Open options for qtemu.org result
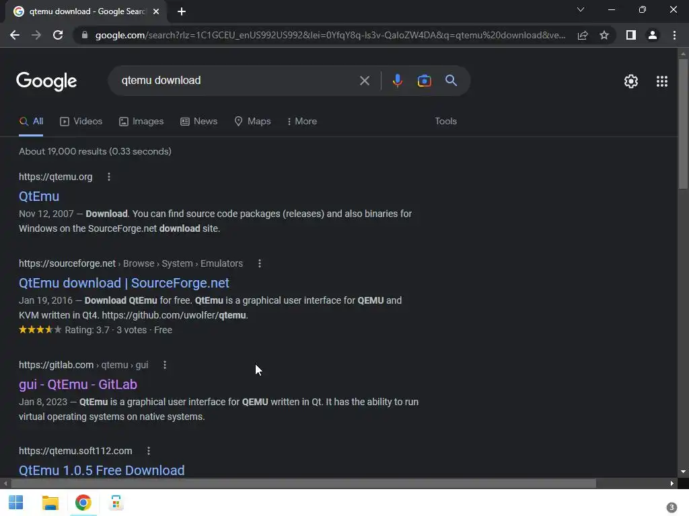Image resolution: width=689 pixels, height=516 pixels. click(x=109, y=177)
